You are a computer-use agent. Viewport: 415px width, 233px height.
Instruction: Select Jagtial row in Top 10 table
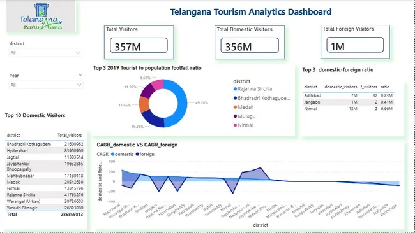pyautogui.click(x=45, y=157)
